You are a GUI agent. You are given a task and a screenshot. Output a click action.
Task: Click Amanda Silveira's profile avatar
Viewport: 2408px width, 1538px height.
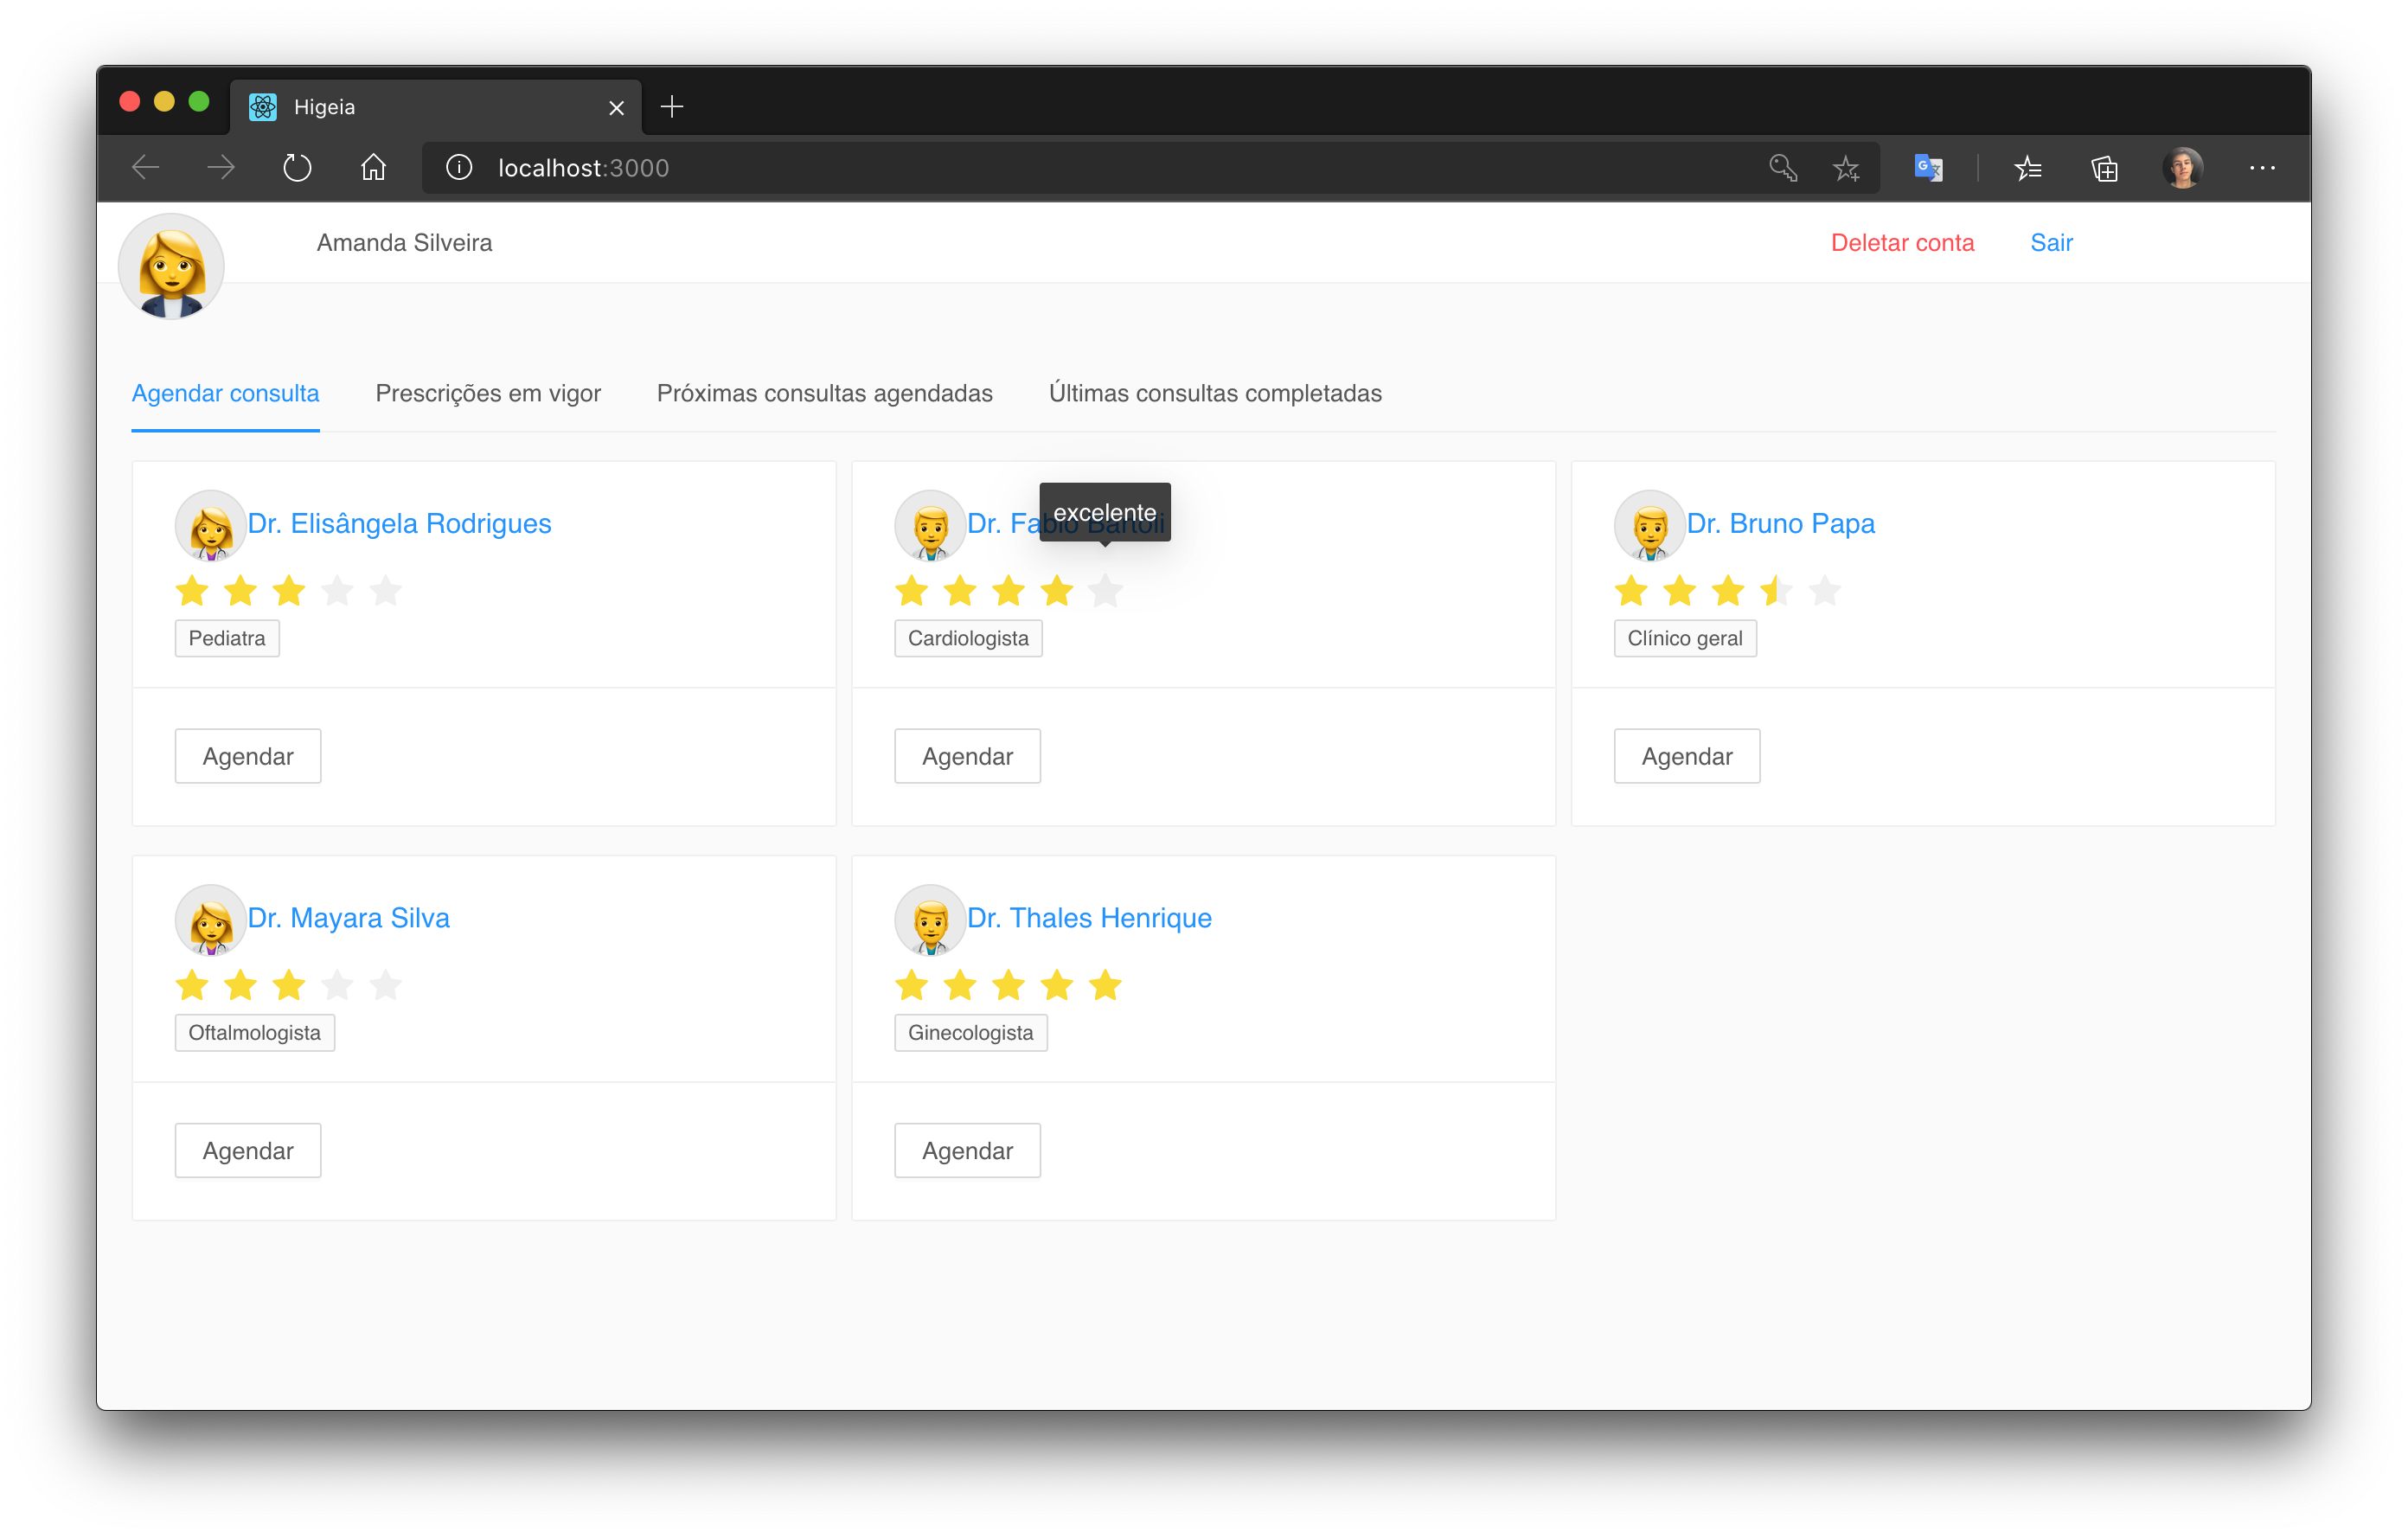click(171, 266)
